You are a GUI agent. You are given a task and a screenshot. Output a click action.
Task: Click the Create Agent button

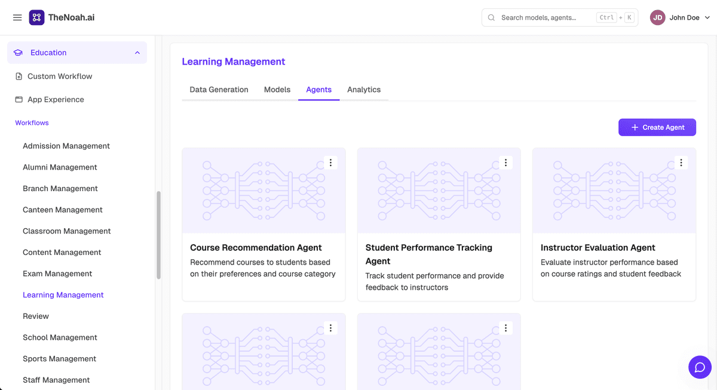(x=657, y=127)
